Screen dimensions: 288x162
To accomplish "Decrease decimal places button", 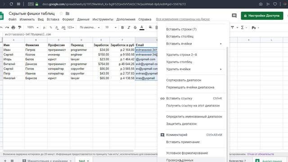I will 57,27.
